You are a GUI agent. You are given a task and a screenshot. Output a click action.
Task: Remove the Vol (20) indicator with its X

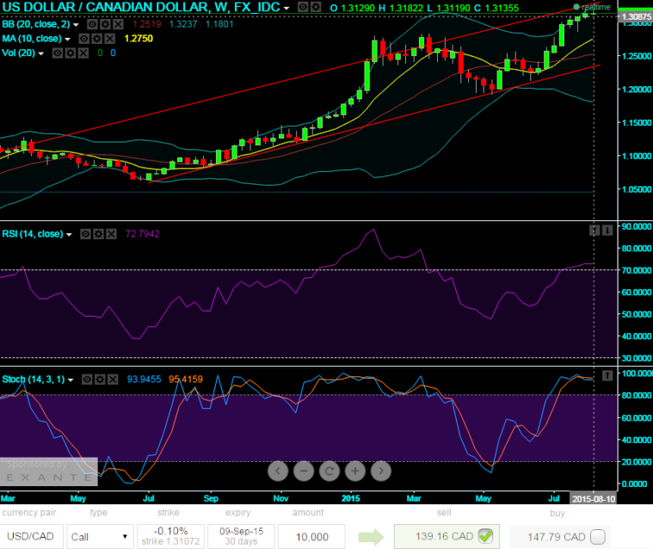pos(83,52)
